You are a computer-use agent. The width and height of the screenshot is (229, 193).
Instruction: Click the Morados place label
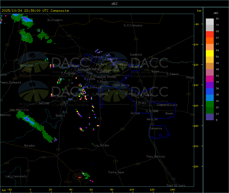click(30, 146)
